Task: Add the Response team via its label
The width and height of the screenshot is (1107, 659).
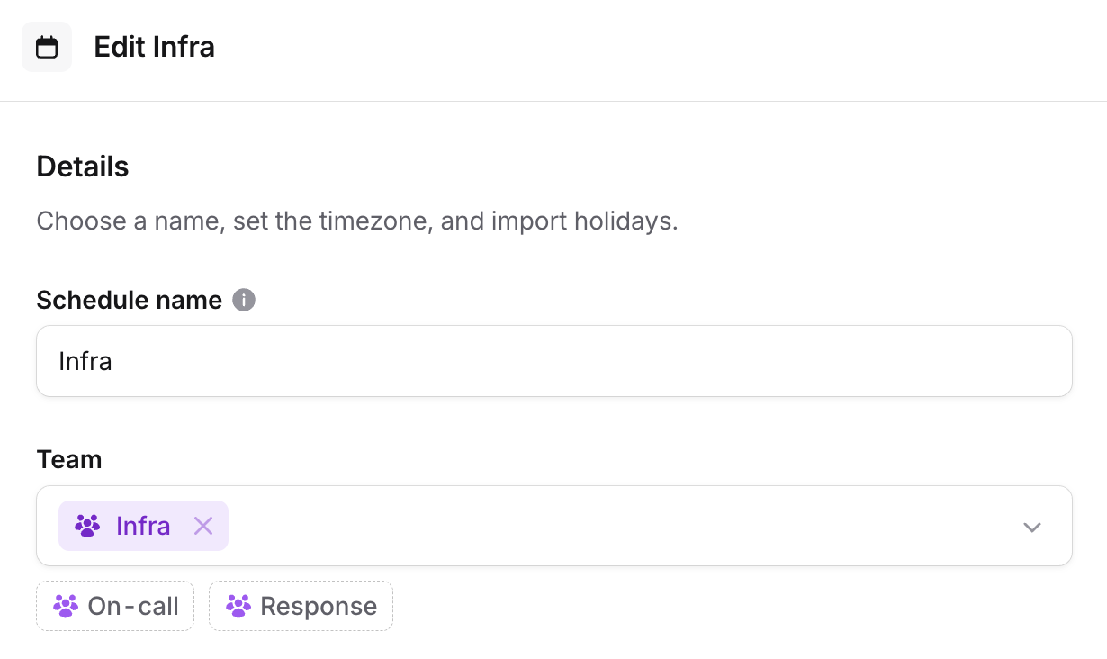Action: pyautogui.click(x=319, y=606)
